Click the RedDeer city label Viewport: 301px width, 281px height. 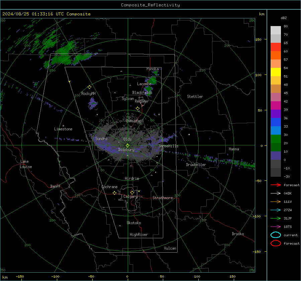coord(142,101)
